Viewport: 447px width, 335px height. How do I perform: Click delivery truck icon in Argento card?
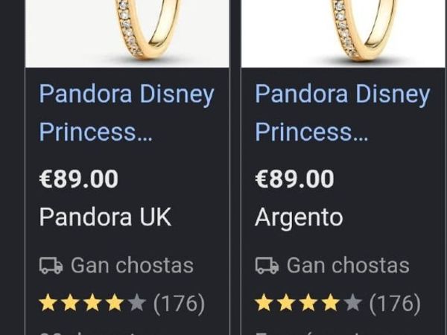click(267, 266)
